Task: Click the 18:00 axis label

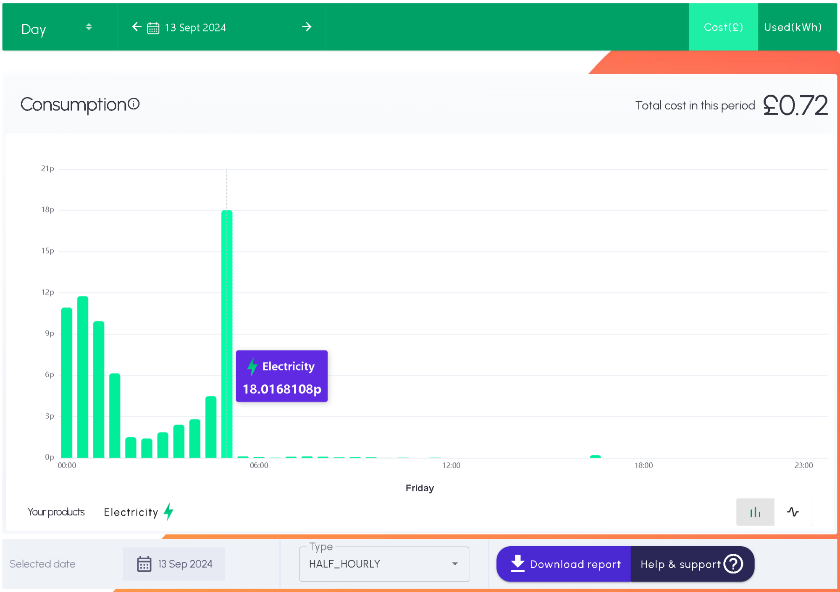Action: [x=644, y=465]
